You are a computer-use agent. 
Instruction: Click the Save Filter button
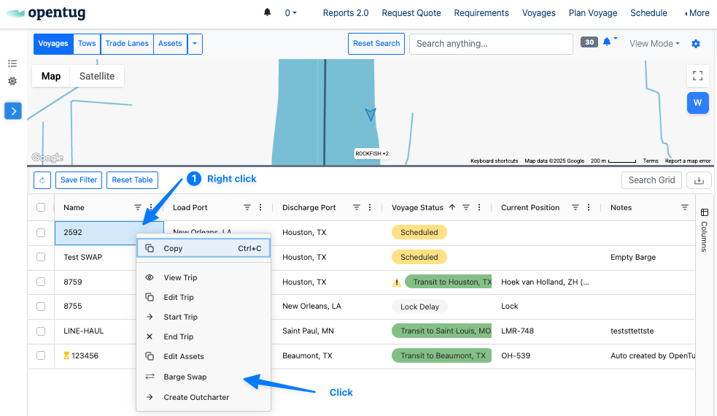pos(79,180)
